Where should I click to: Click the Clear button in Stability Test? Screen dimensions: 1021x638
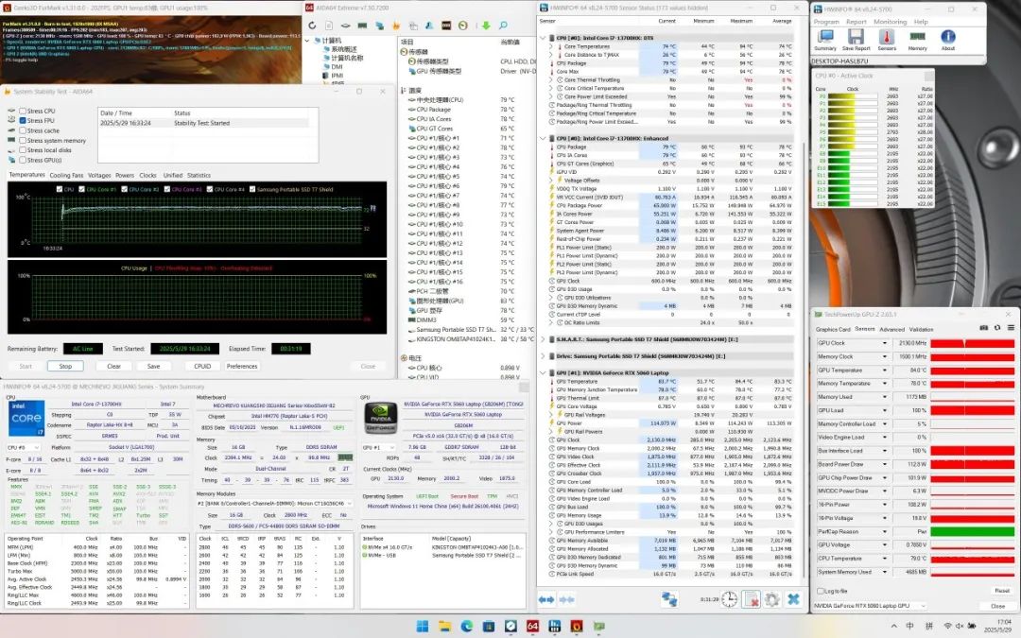coord(114,367)
